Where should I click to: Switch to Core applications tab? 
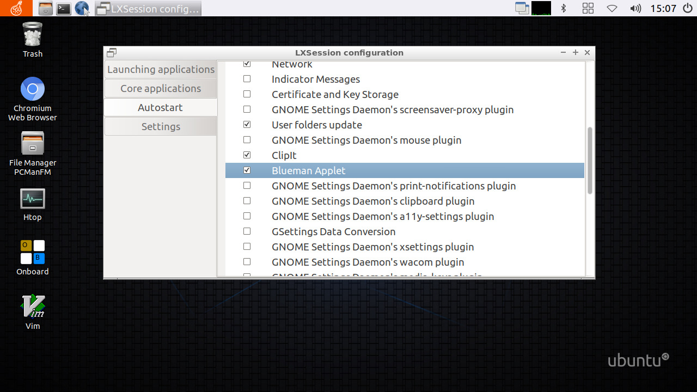[161, 88]
